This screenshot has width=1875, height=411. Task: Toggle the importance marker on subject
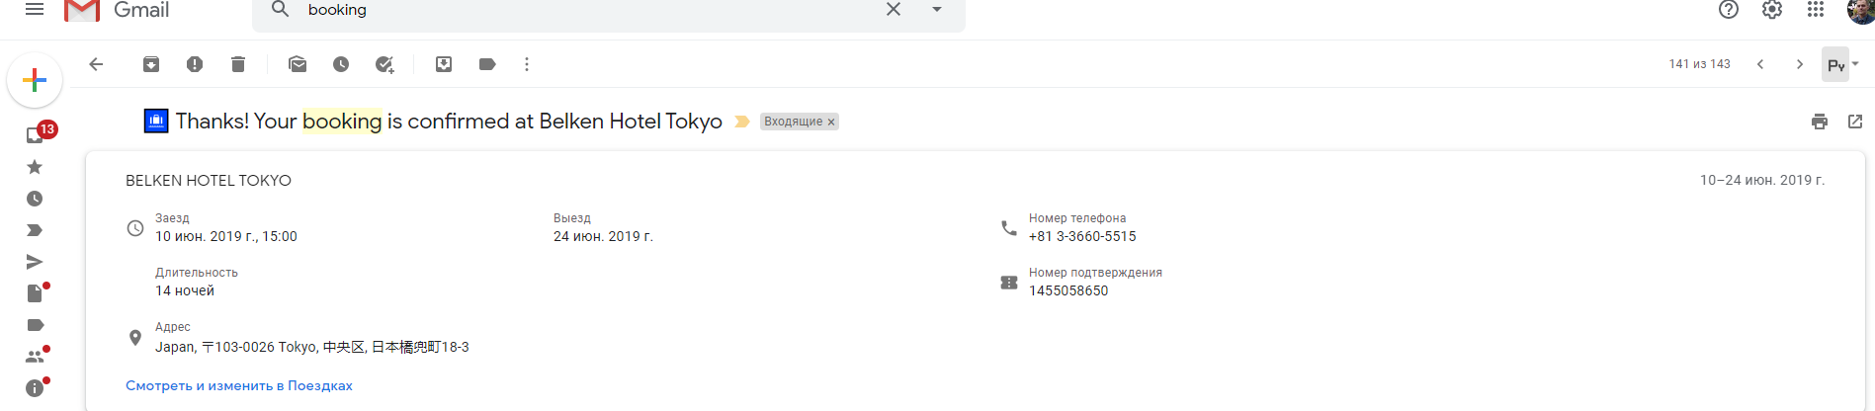742,122
